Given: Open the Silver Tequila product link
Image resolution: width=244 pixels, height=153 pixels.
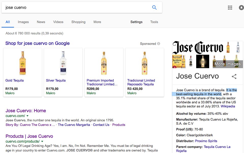Looking at the screenshot, I should pyautogui.click(x=56, y=81).
